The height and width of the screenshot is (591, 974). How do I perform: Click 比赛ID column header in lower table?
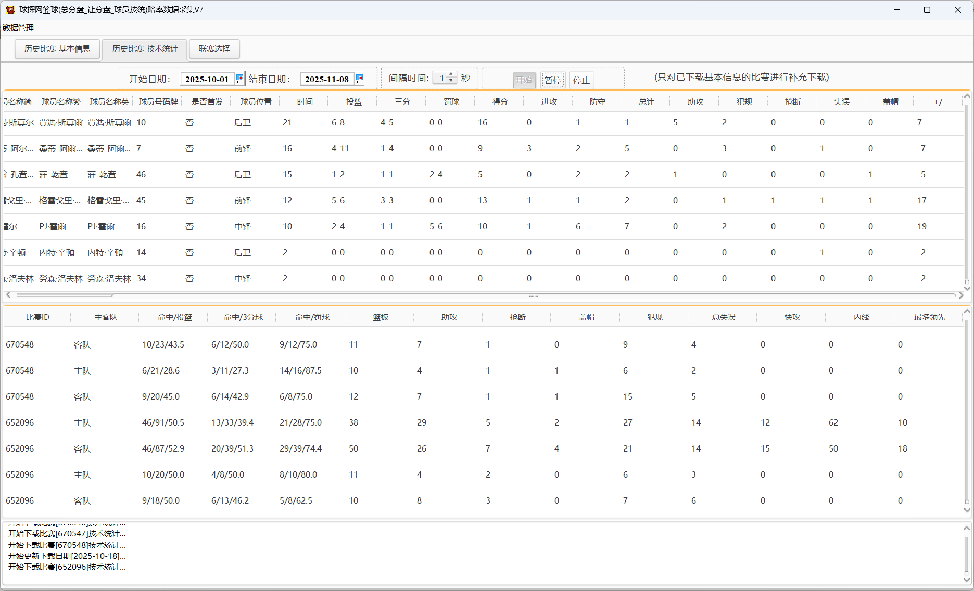(x=37, y=317)
